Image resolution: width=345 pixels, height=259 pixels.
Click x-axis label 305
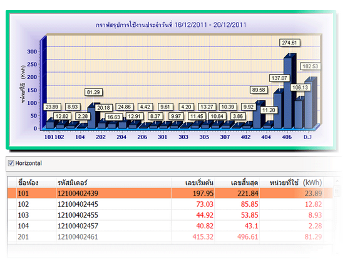point(204,137)
